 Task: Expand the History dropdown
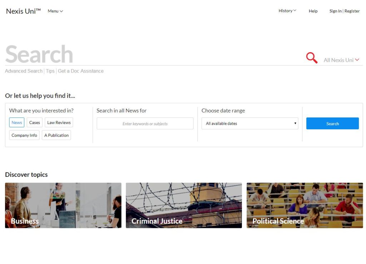point(287,11)
